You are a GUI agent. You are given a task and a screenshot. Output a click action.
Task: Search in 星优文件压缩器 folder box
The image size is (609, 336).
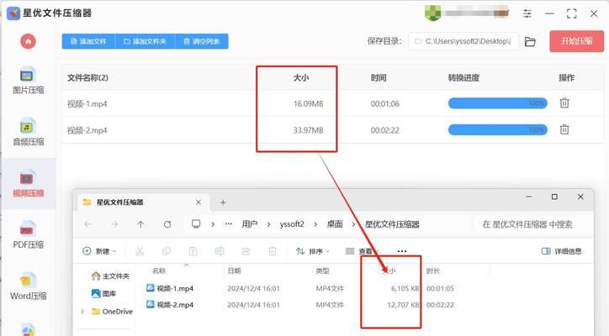point(533,224)
